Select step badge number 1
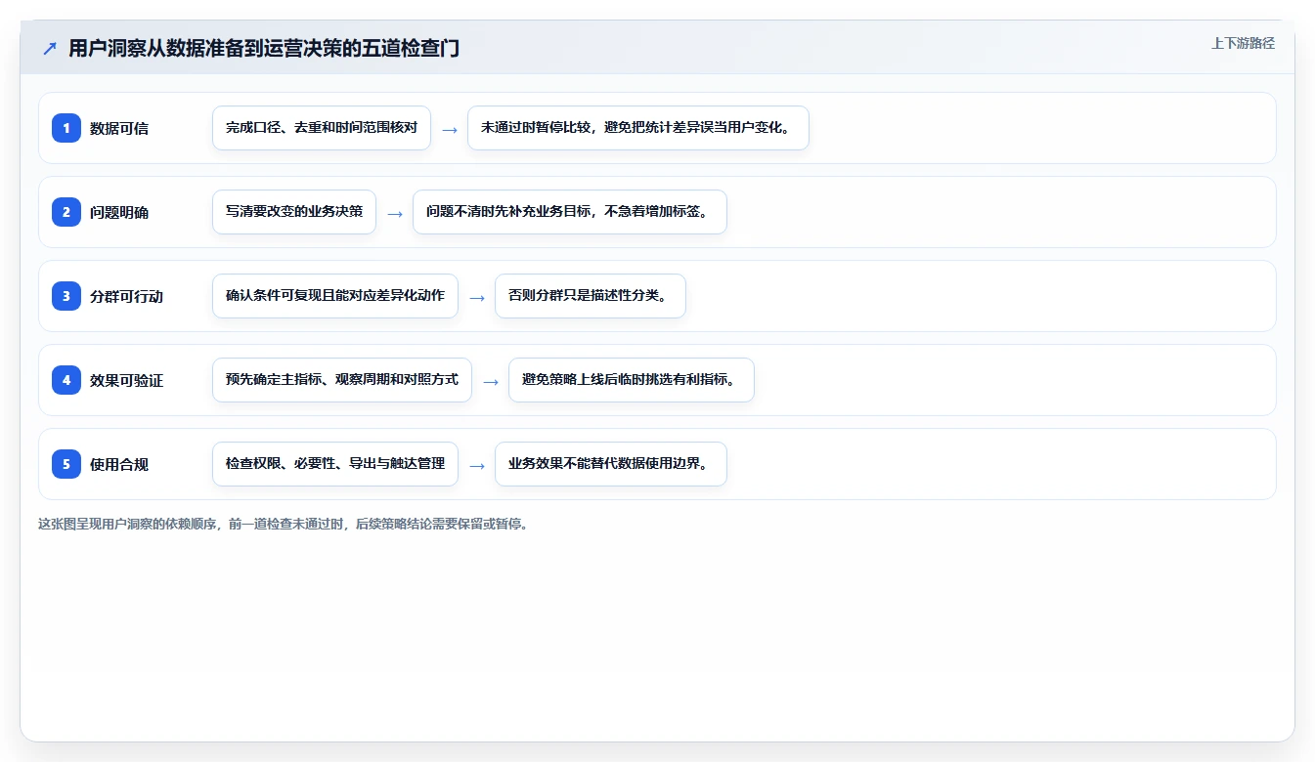The height and width of the screenshot is (762, 1315). pyautogui.click(x=66, y=127)
